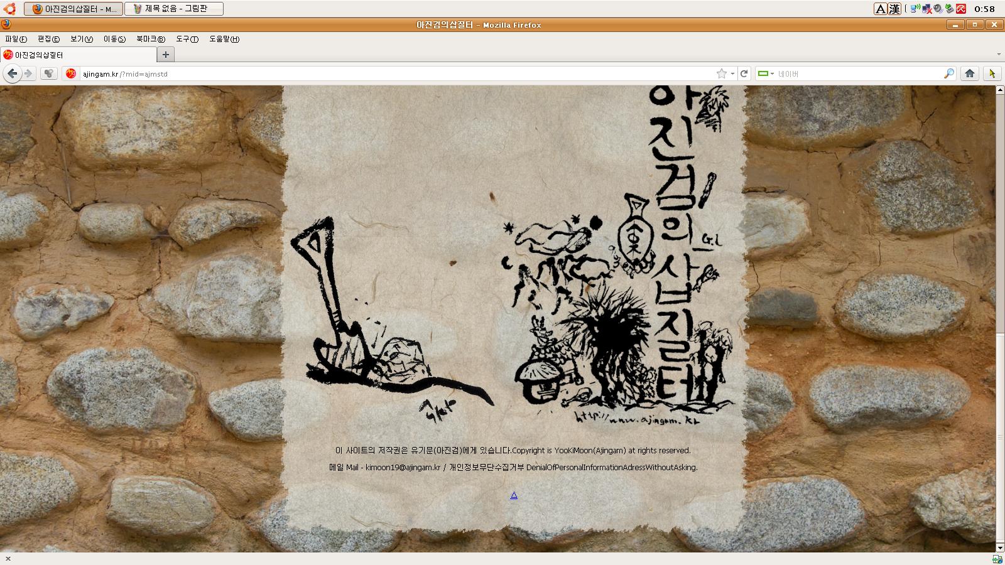Click the copyright line text

click(x=513, y=450)
